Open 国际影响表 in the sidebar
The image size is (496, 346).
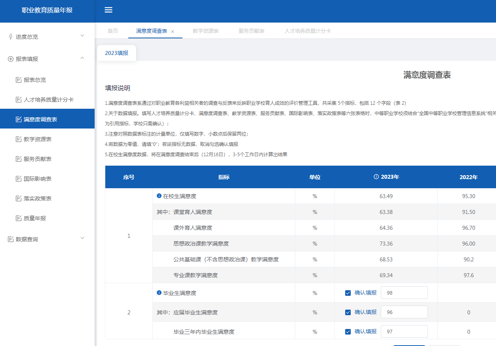coord(38,179)
